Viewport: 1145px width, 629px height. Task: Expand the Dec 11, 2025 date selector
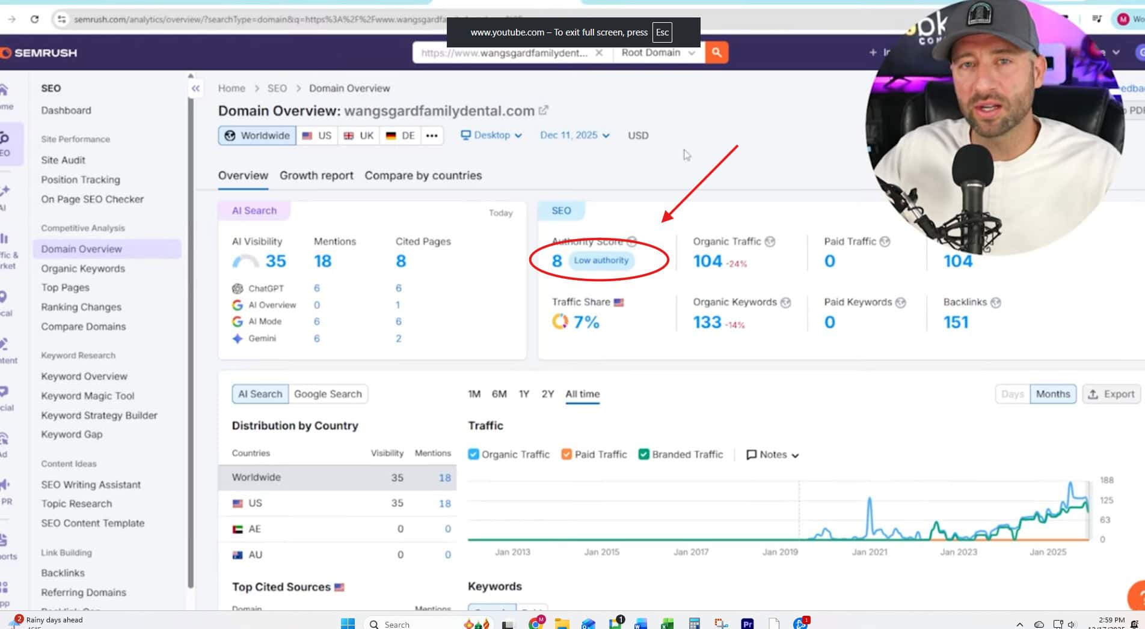574,135
